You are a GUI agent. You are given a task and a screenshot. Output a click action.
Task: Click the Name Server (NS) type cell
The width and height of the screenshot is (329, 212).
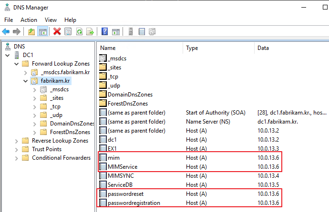208,122
